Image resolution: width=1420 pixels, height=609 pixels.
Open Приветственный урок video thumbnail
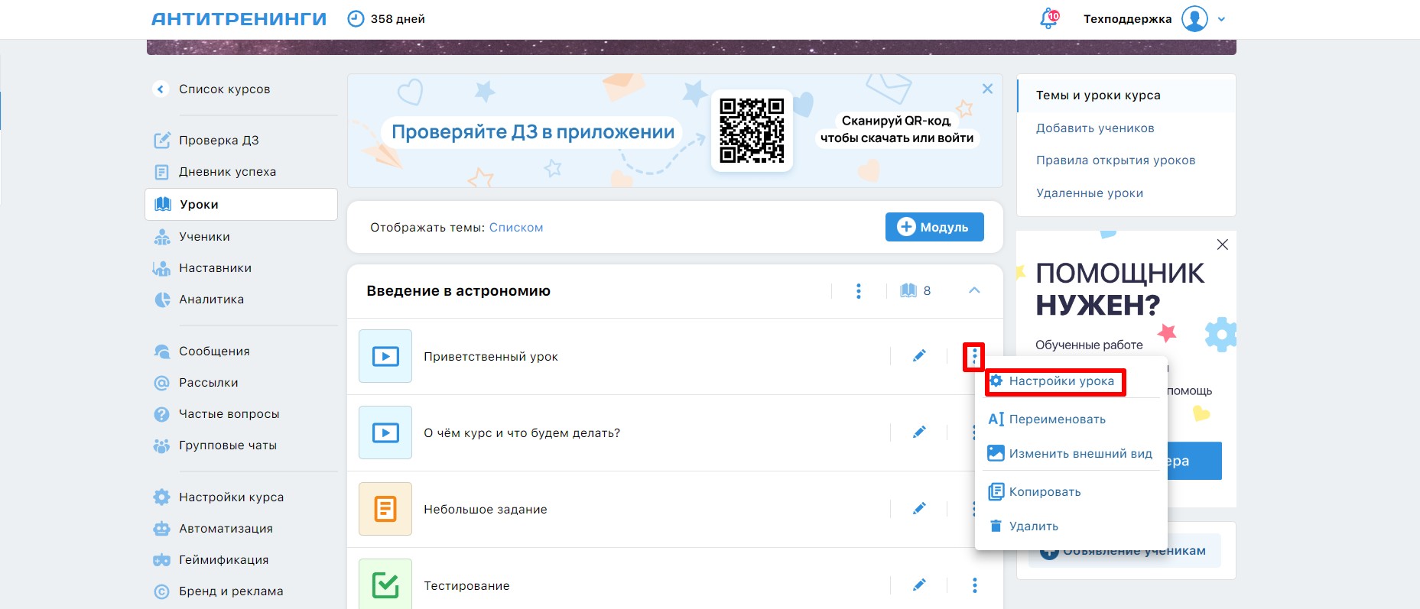click(385, 356)
